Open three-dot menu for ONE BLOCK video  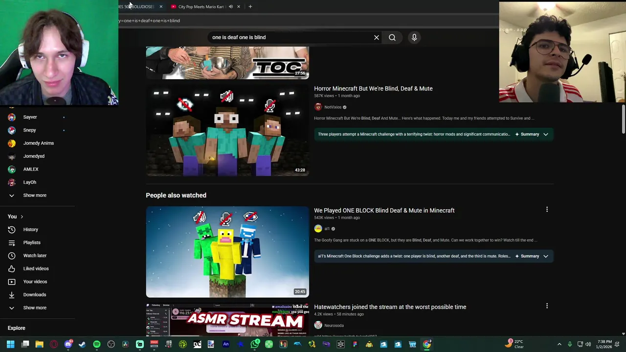pyautogui.click(x=547, y=210)
